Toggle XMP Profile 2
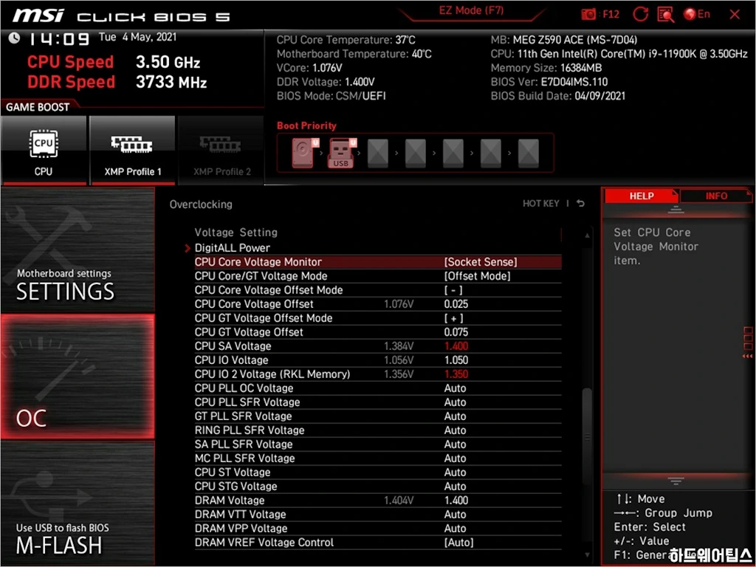Image resolution: width=756 pixels, height=567 pixels. tap(221, 151)
